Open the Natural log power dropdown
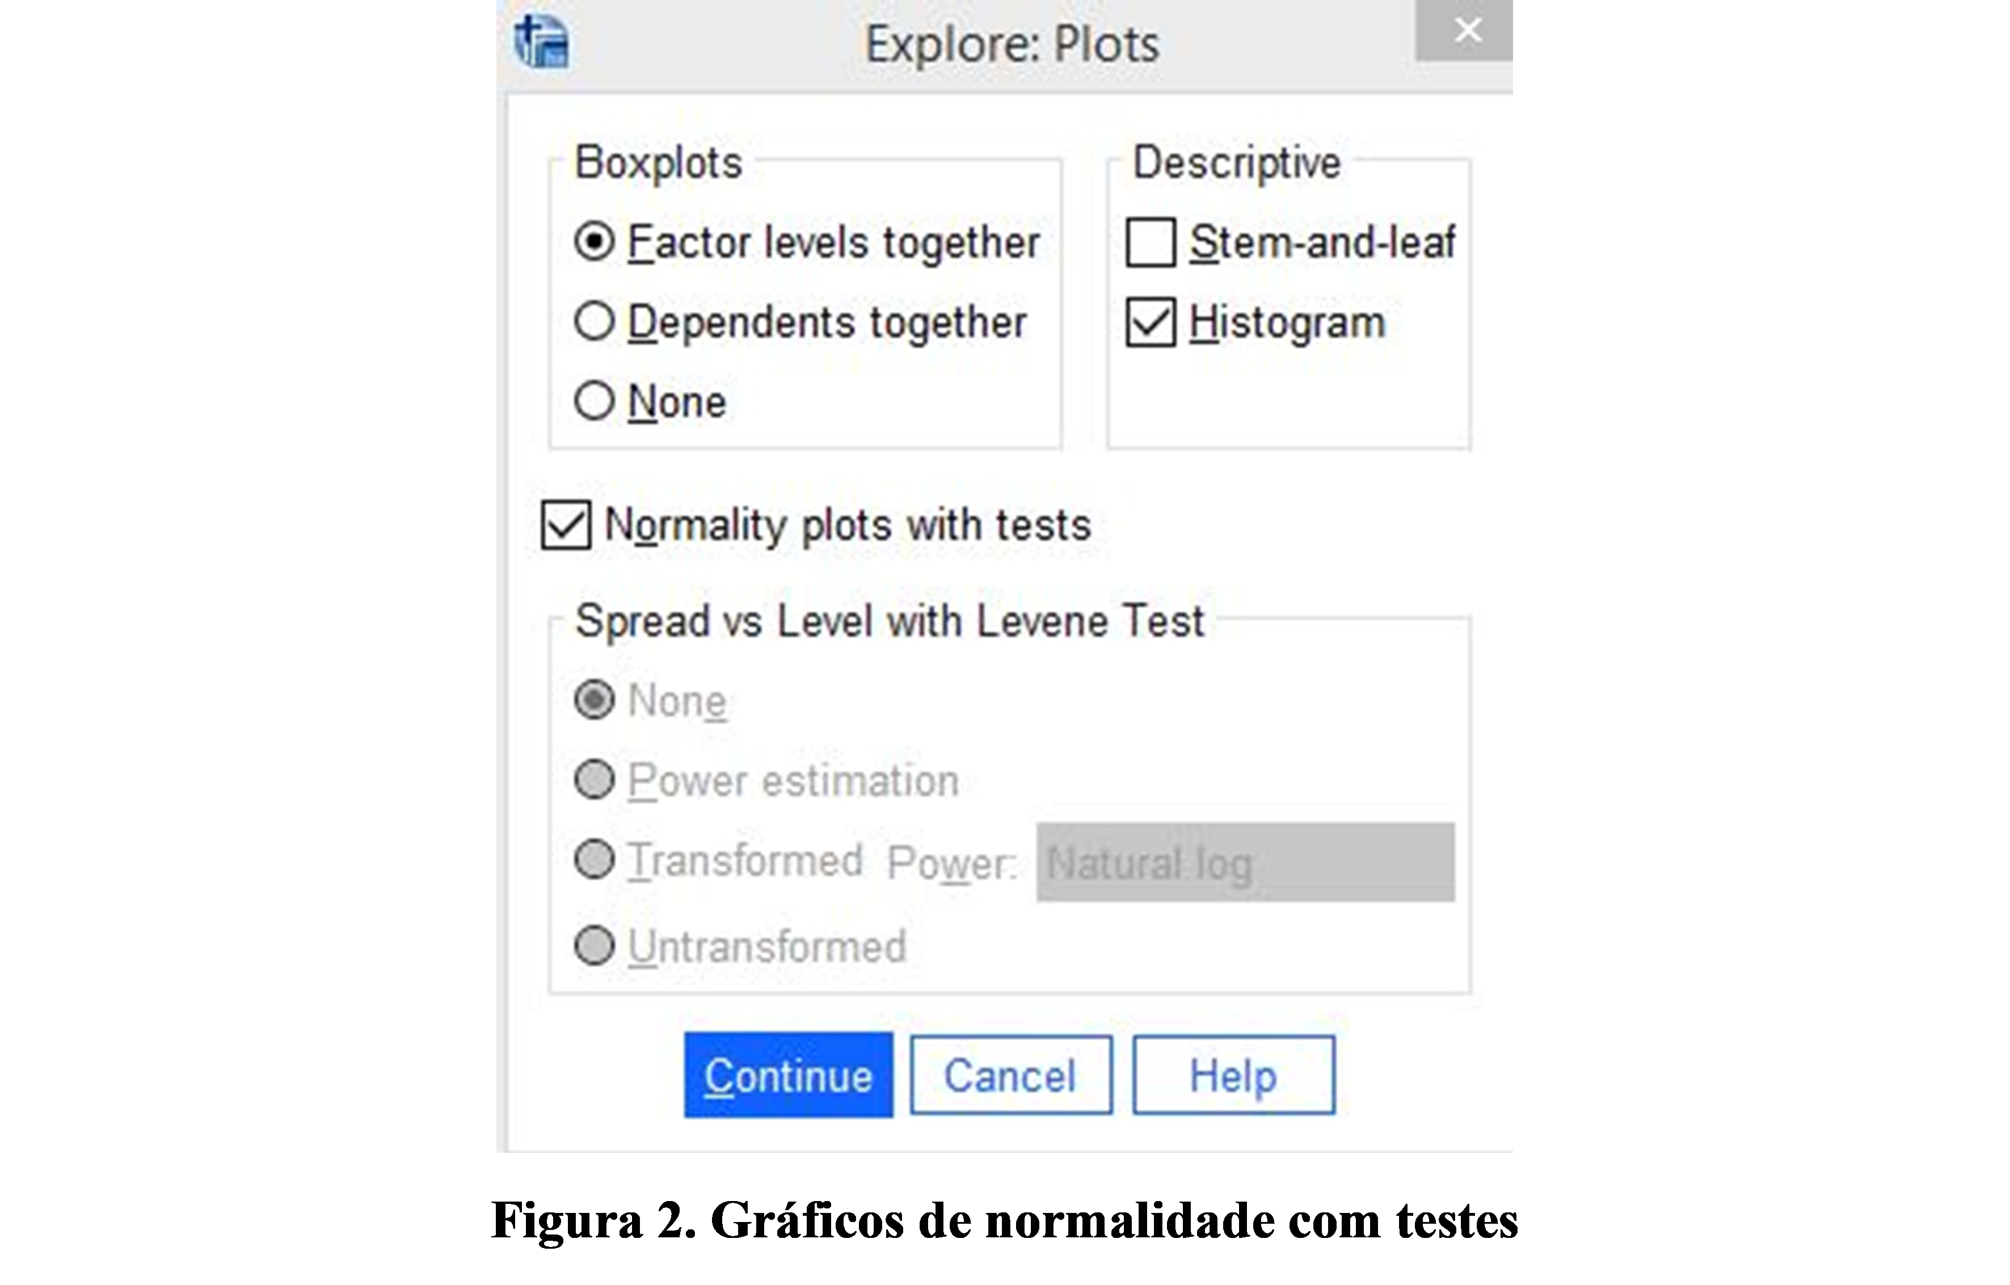2010x1285 pixels. pyautogui.click(x=1245, y=862)
